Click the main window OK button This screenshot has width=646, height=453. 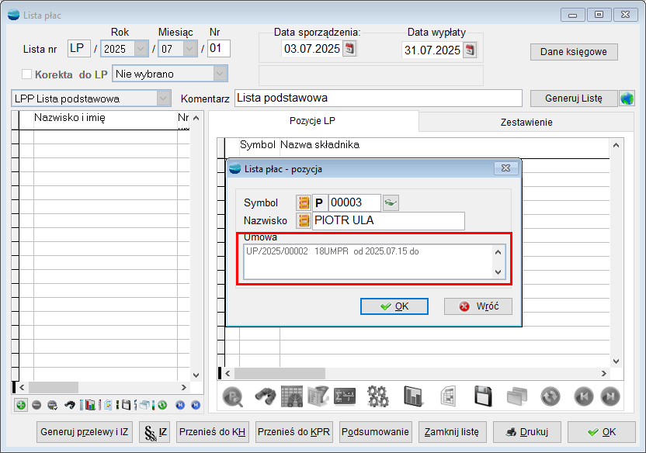tap(602, 432)
